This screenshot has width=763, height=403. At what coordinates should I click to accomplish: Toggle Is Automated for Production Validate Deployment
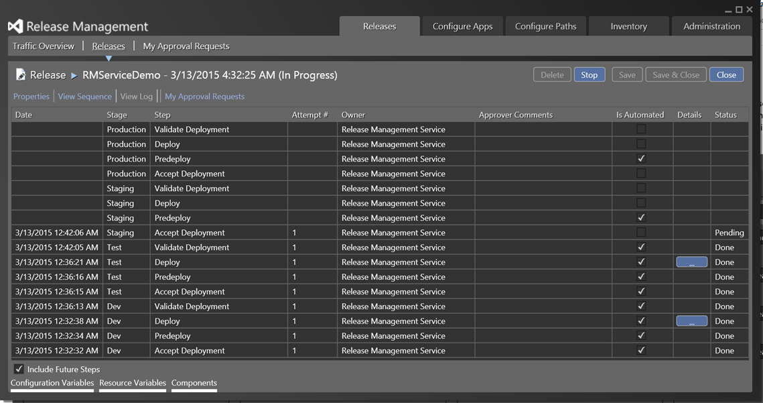point(641,129)
